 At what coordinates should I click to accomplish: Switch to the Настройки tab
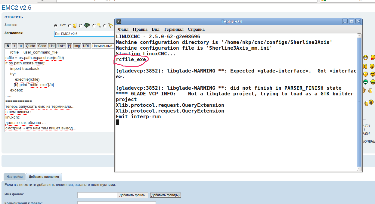14,177
